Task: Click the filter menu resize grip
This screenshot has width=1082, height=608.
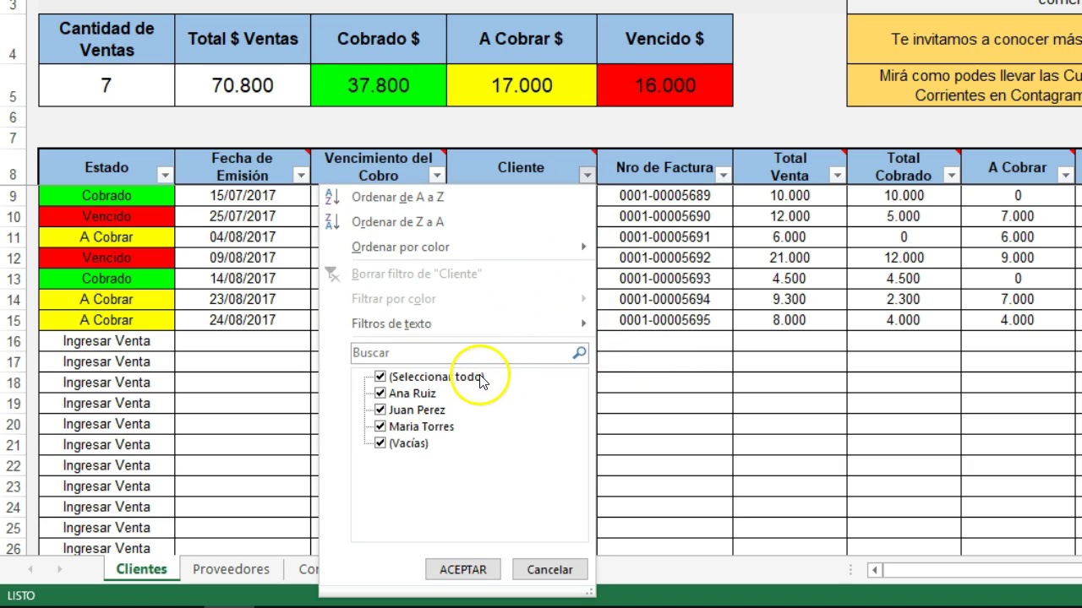Action: coord(589,592)
